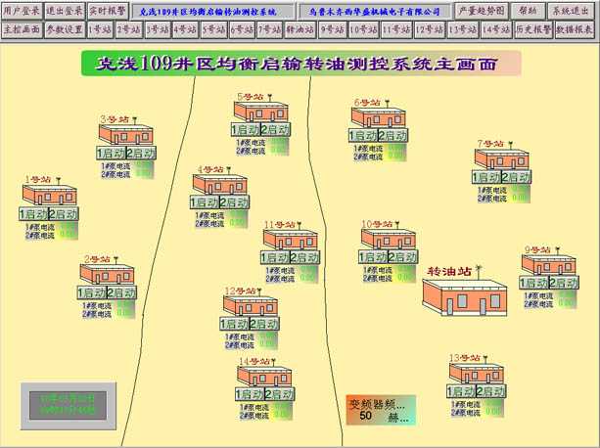Go to the 历史报警 page tab
Image resolution: width=600 pixels, height=448 pixels.
point(532,29)
